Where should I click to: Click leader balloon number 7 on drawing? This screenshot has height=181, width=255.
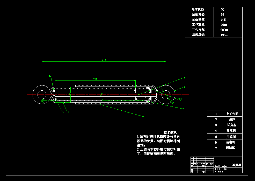click(69, 112)
